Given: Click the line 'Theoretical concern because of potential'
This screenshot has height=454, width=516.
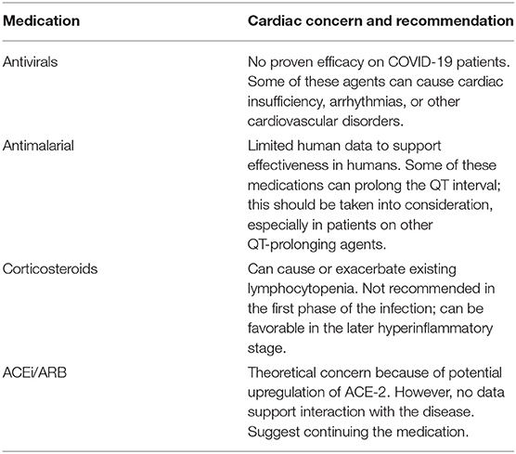Looking at the screenshot, I should (375, 372).
